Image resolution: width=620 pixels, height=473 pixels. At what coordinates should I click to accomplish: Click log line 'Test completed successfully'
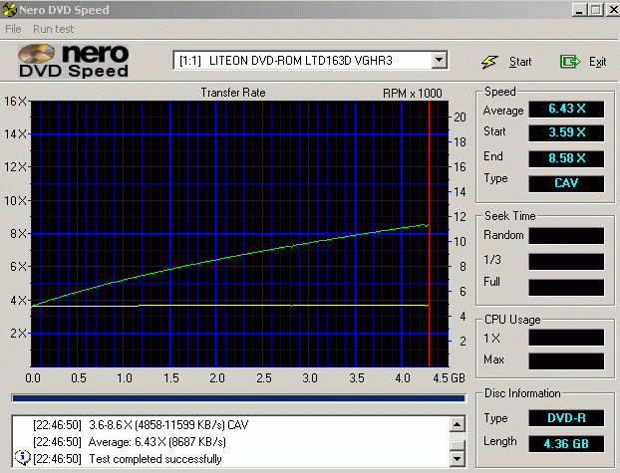tap(155, 459)
